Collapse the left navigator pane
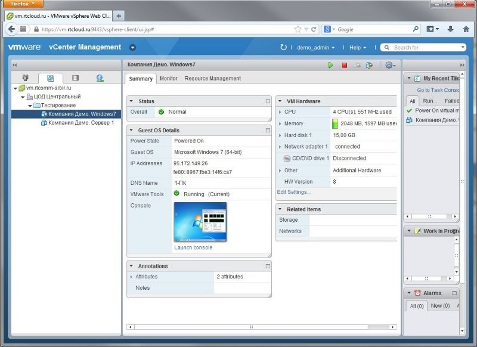This screenshot has width=477, height=347. click(x=14, y=64)
